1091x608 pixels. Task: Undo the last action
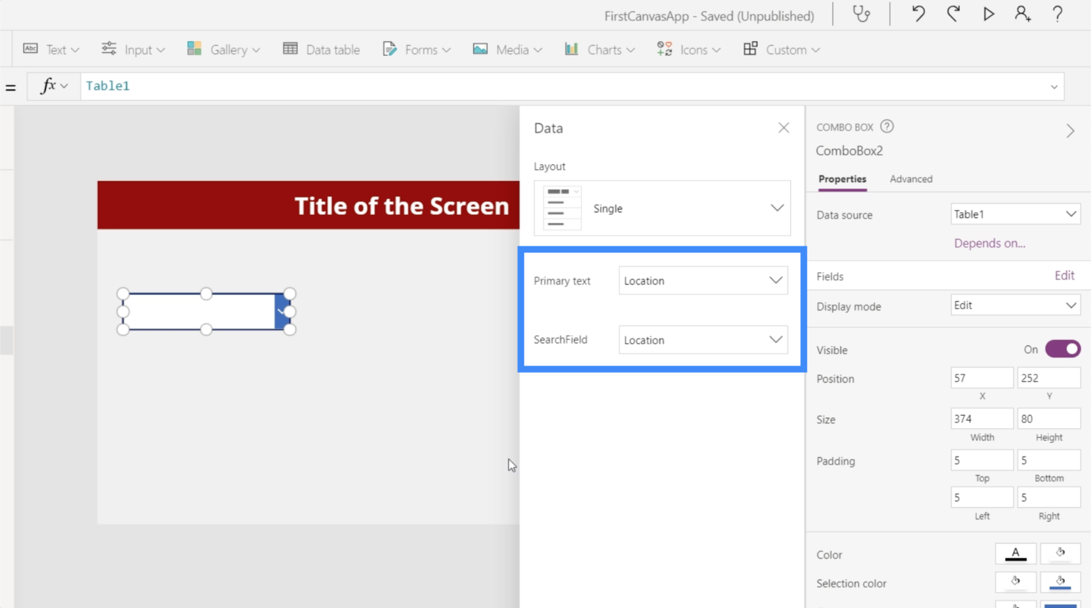[918, 14]
